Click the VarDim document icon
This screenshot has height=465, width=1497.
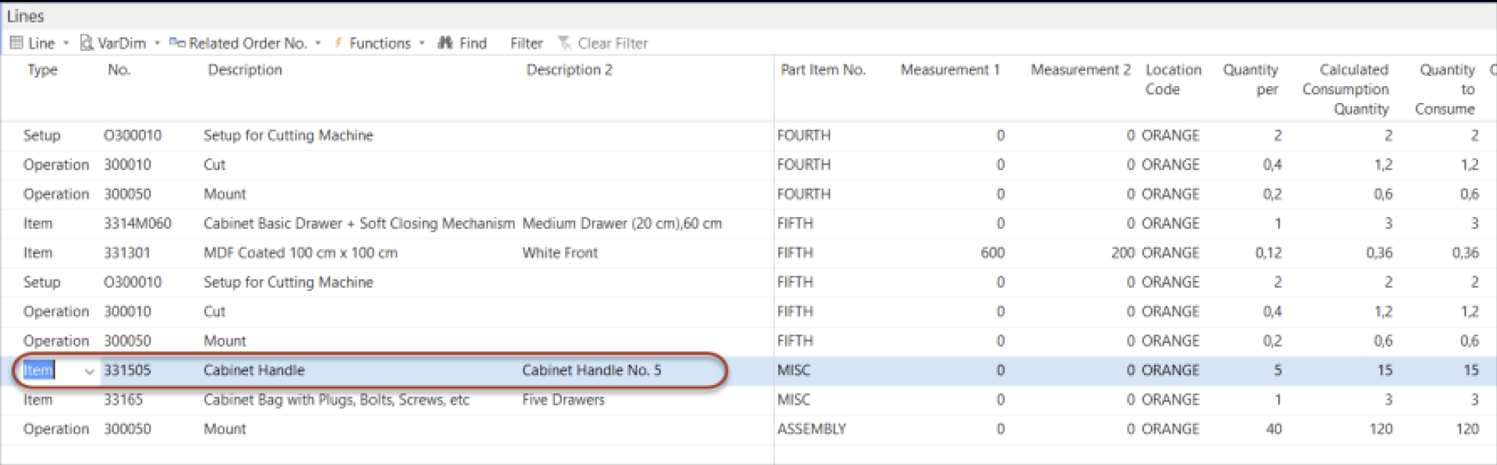(86, 43)
